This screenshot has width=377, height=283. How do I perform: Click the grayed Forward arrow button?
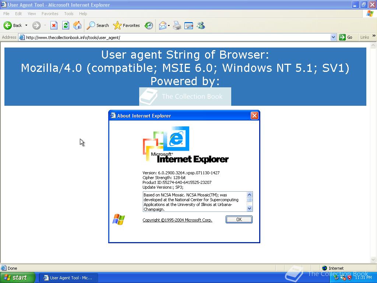(36, 25)
